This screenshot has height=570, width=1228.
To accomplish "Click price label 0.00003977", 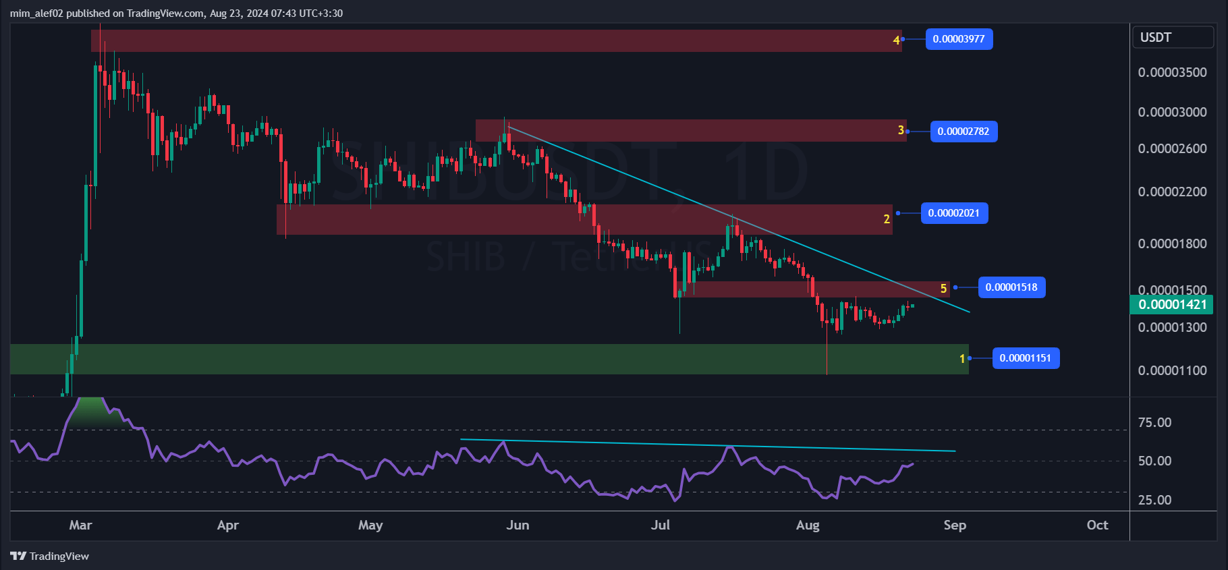I will point(959,39).
